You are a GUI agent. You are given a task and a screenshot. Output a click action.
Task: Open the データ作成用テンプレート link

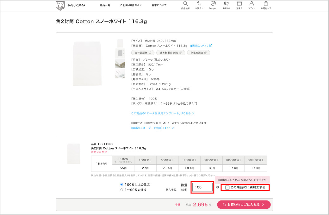(x=163, y=113)
